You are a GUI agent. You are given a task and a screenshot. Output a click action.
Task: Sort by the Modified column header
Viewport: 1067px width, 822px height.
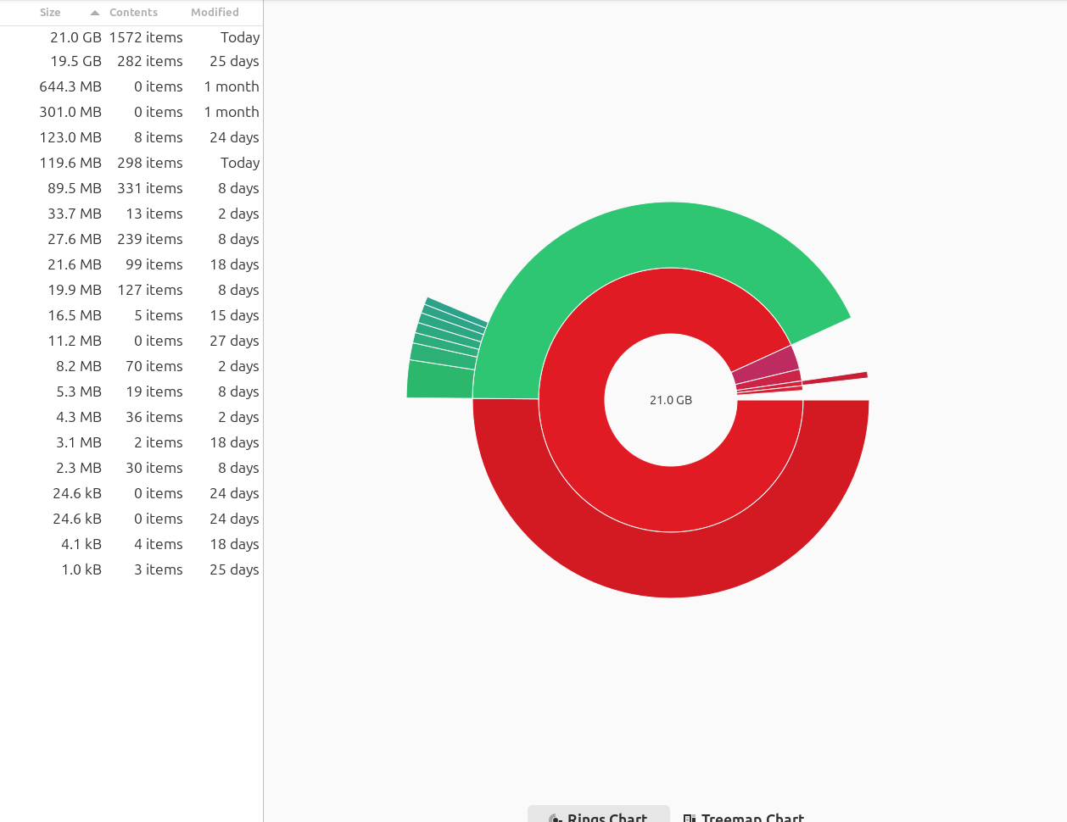pos(215,13)
